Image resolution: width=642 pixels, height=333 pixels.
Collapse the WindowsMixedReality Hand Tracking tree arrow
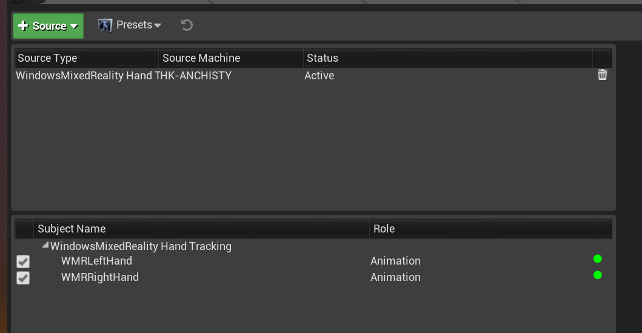(45, 246)
